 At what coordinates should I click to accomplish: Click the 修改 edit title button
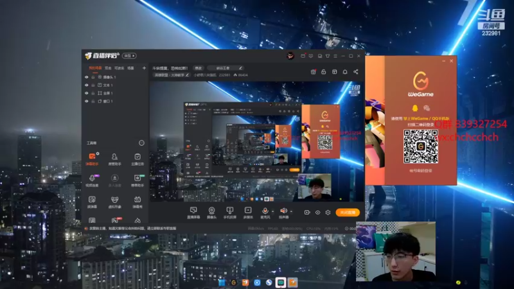pos(199,68)
